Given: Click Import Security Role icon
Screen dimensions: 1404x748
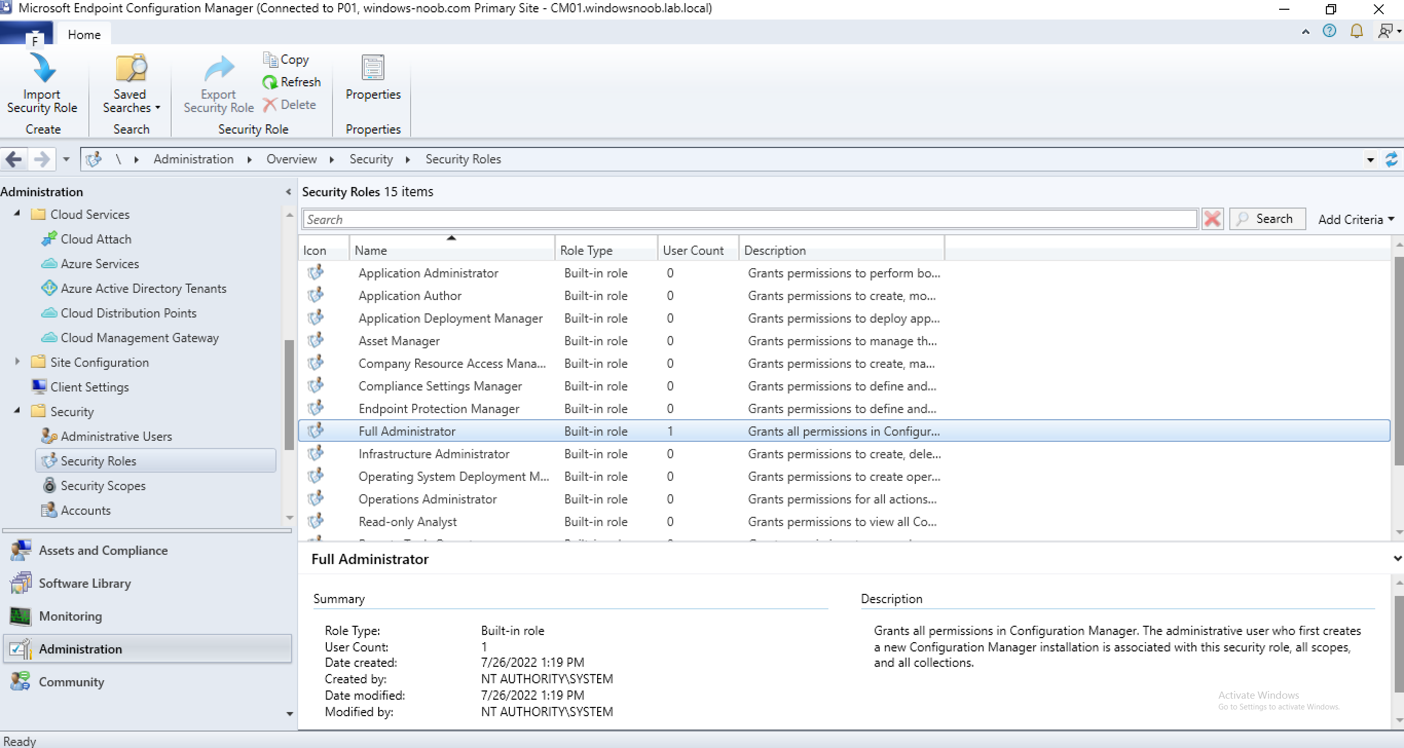Looking at the screenshot, I should coord(43,68).
